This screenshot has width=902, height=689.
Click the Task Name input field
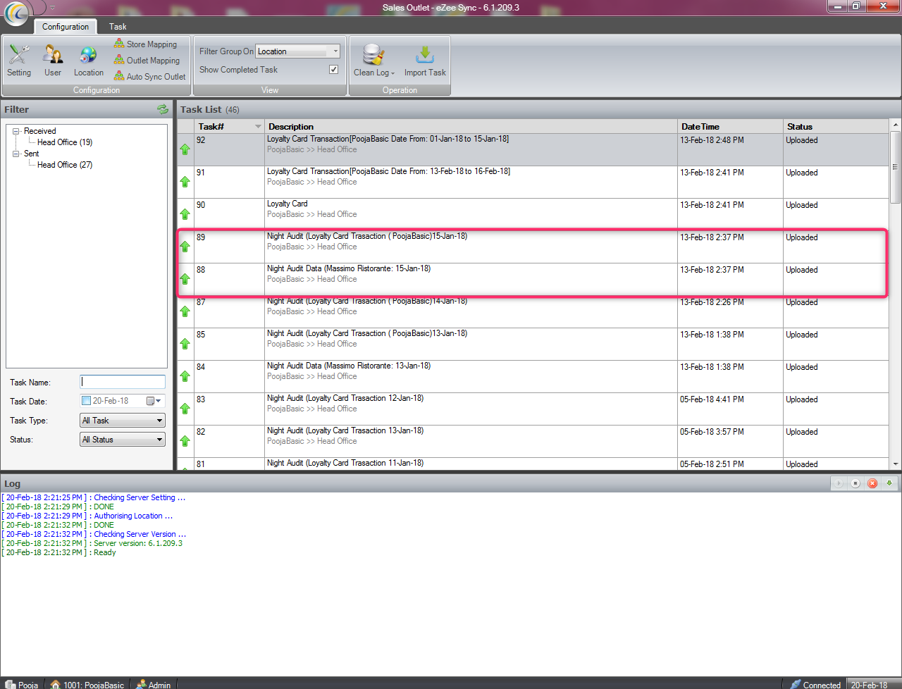pos(123,382)
